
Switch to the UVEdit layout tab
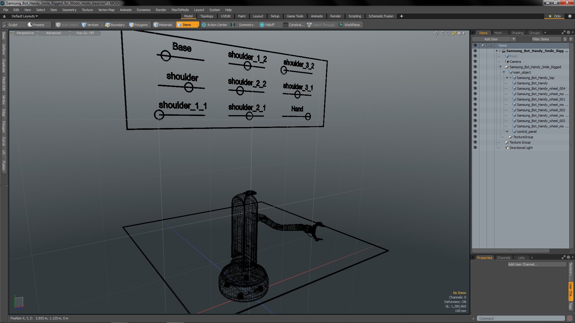(226, 16)
